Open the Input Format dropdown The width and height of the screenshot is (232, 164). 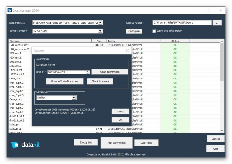(100, 23)
